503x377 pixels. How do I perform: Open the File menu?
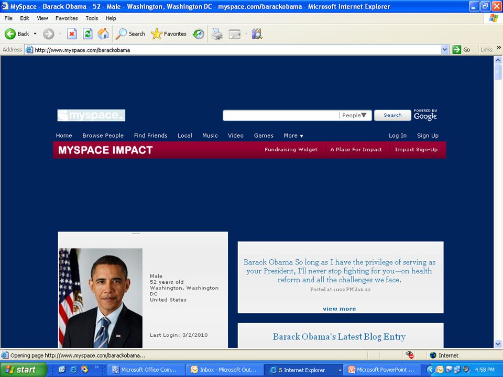point(8,18)
